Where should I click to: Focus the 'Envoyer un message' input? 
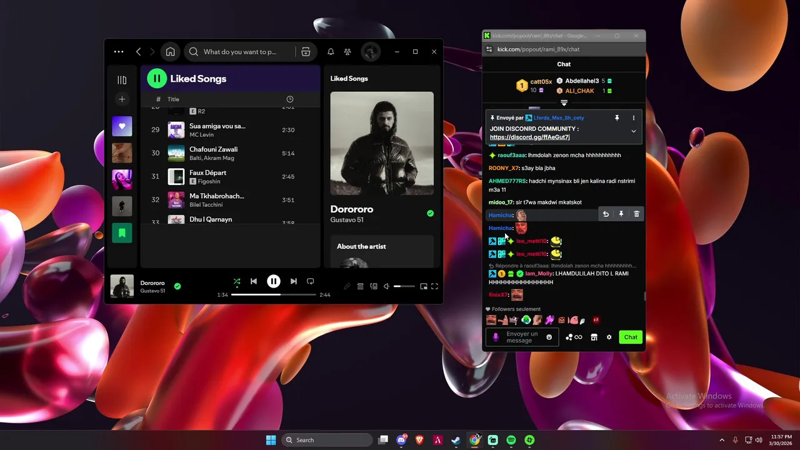pos(522,337)
